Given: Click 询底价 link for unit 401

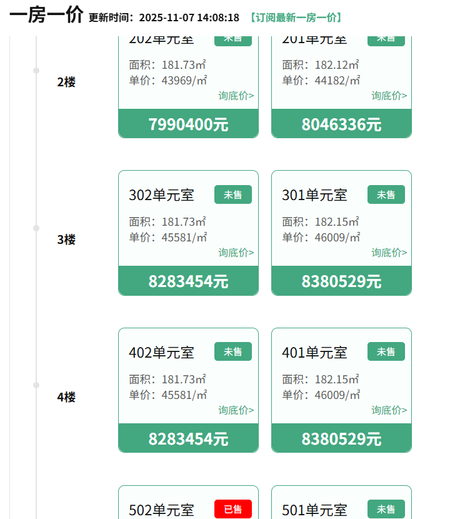Looking at the screenshot, I should [389, 410].
